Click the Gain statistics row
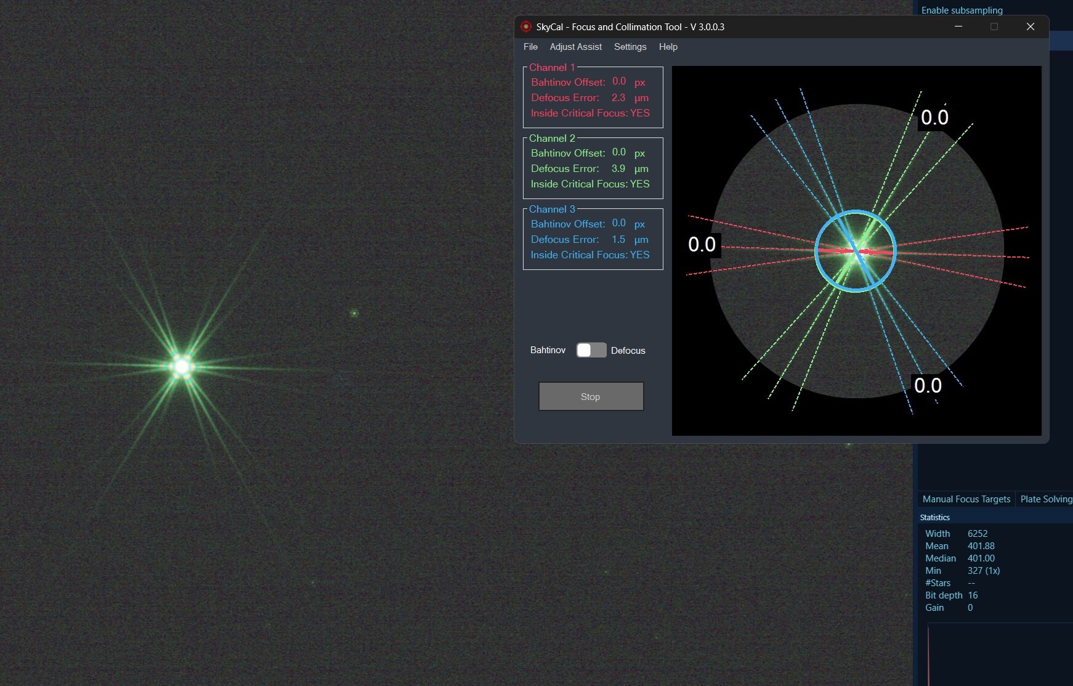 (949, 608)
